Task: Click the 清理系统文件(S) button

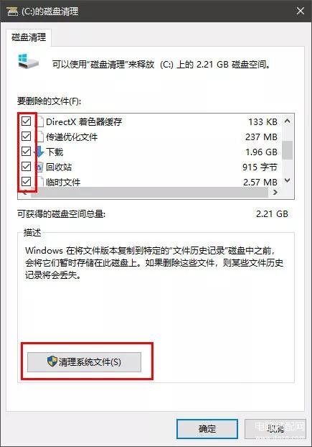Action: pyautogui.click(x=84, y=362)
